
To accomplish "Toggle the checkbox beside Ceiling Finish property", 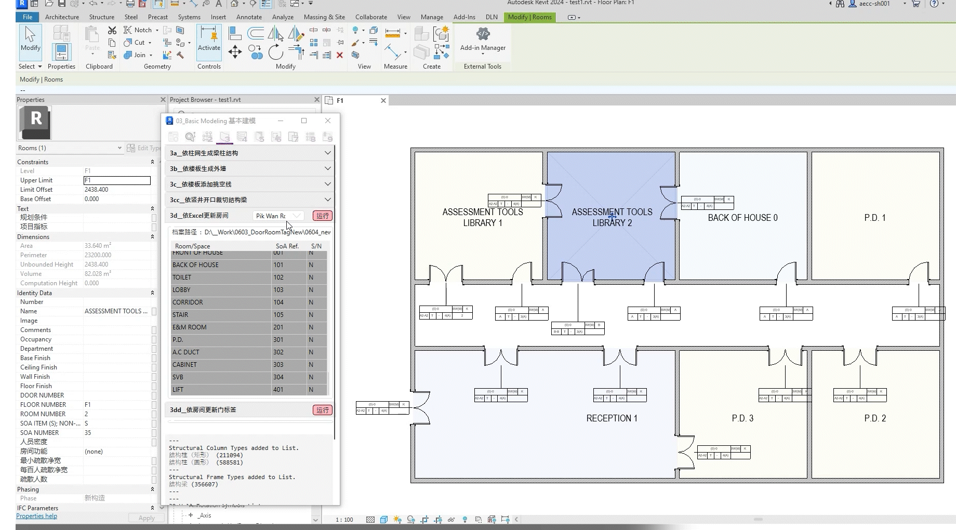I will pos(154,367).
